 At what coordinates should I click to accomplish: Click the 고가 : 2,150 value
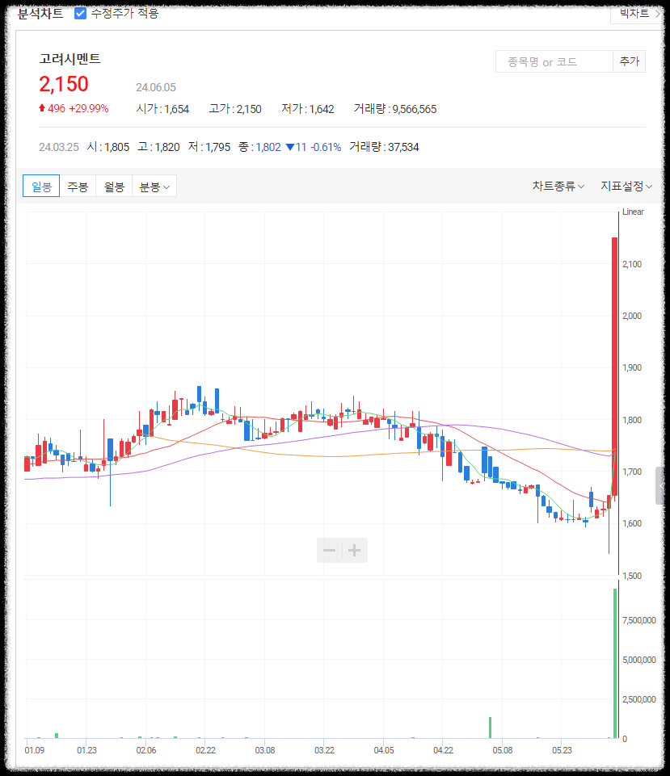235,109
